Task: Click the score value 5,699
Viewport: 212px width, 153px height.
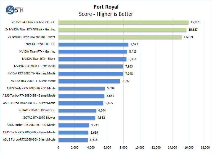Action: pos(111,88)
